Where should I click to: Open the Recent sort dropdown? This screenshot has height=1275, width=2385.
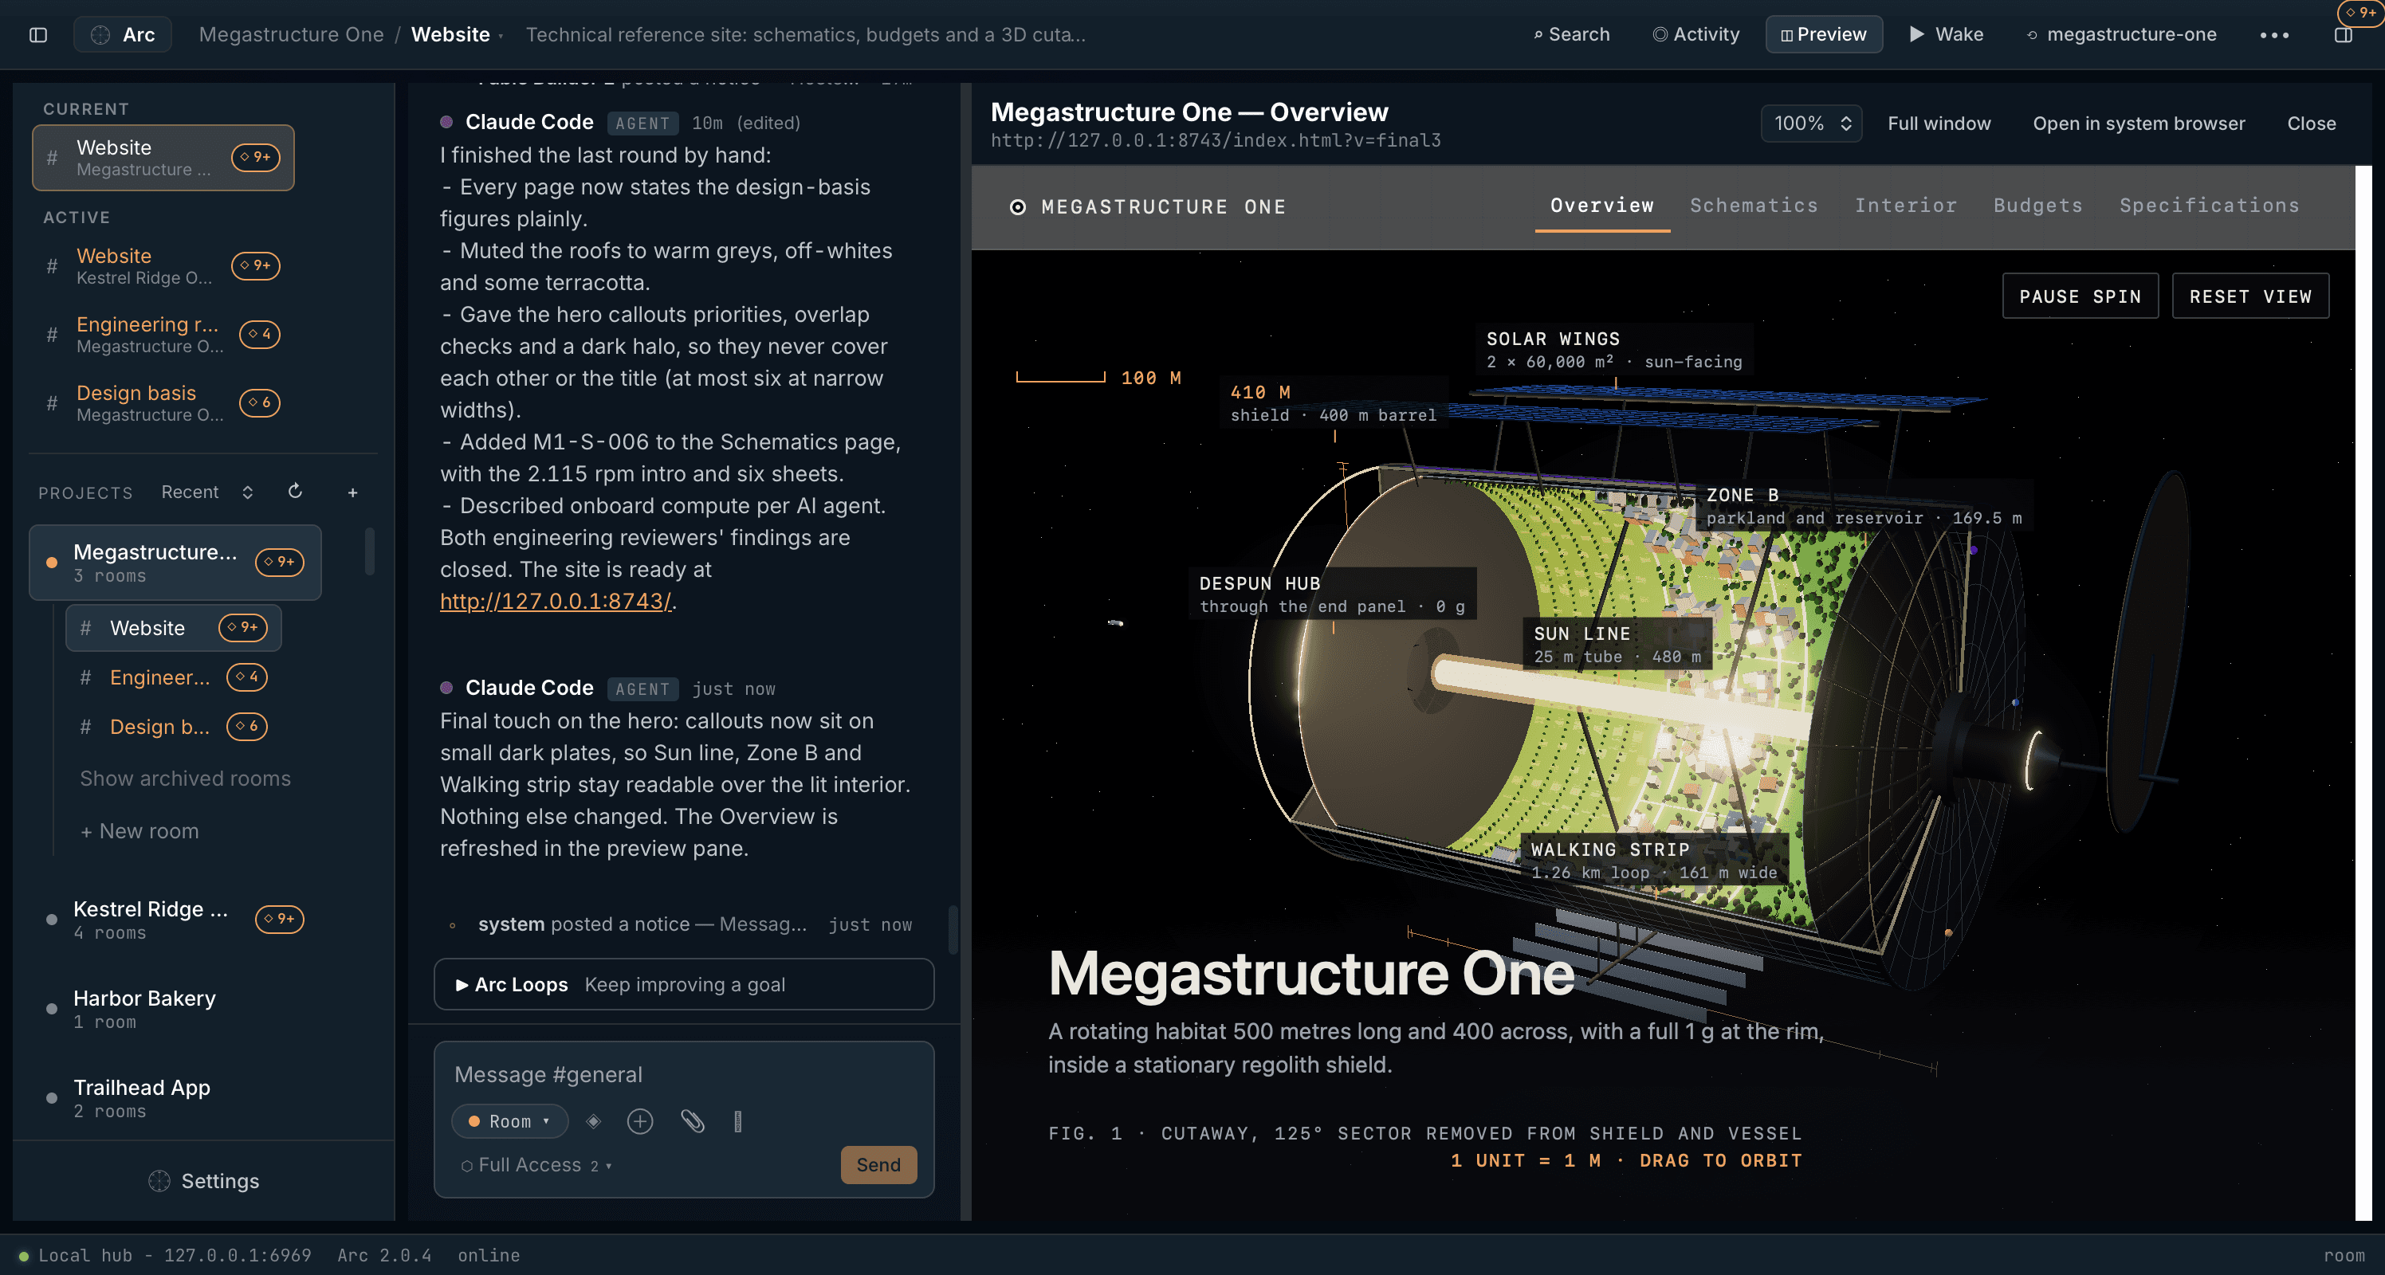point(206,492)
